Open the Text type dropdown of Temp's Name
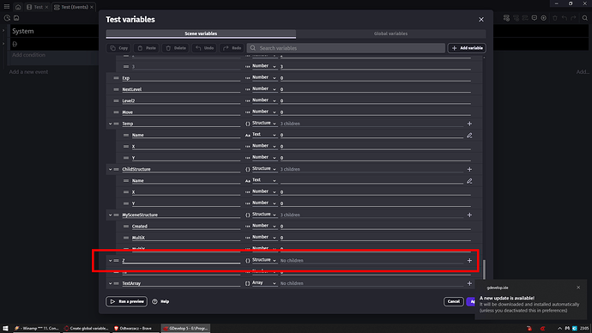 pos(264,135)
